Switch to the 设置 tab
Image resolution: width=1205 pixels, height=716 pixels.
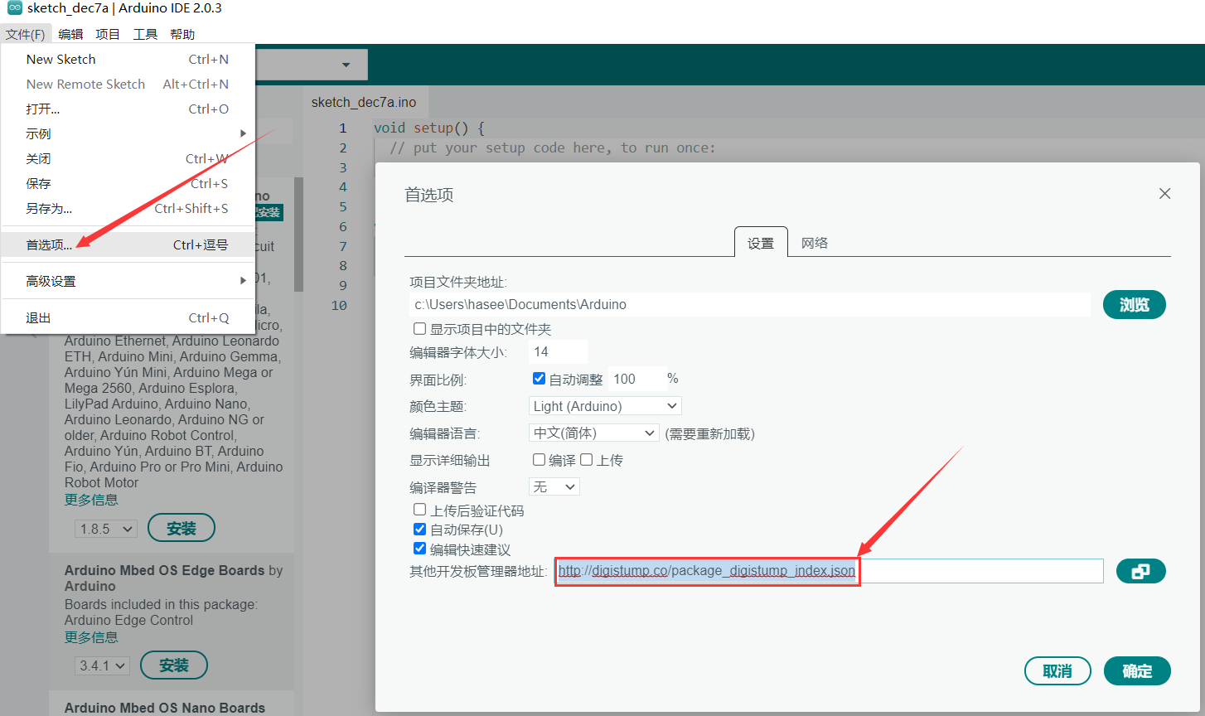(x=761, y=243)
